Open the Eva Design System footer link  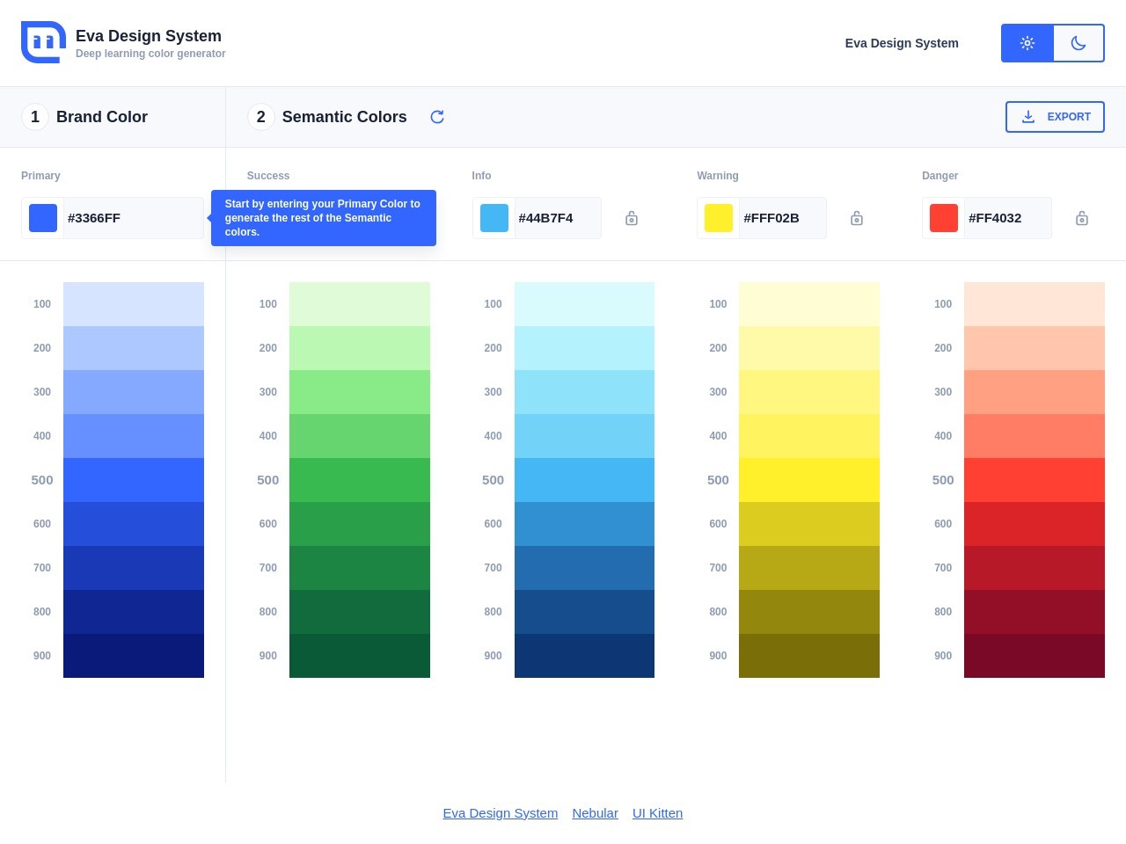tap(500, 812)
